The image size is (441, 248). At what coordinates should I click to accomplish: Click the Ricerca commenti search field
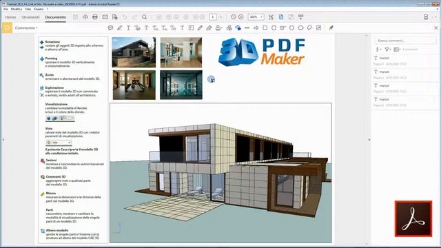pyautogui.click(x=405, y=41)
